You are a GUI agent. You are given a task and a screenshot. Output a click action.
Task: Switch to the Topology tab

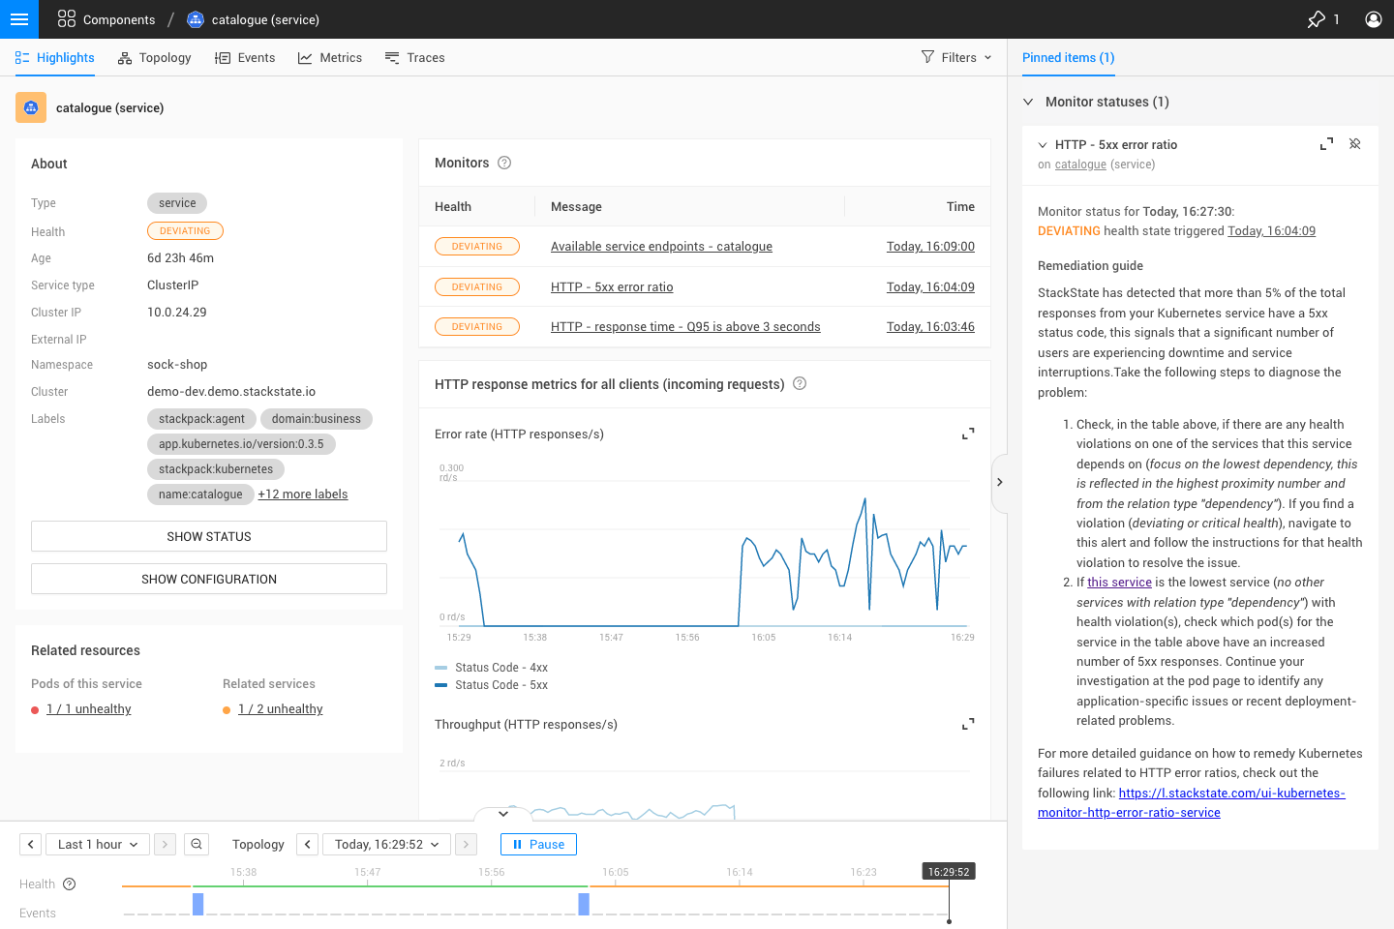[x=155, y=58]
